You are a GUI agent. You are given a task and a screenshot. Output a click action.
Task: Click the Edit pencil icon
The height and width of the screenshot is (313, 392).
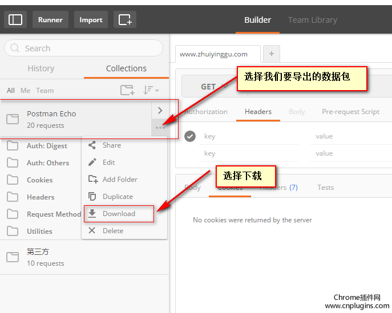coord(92,162)
